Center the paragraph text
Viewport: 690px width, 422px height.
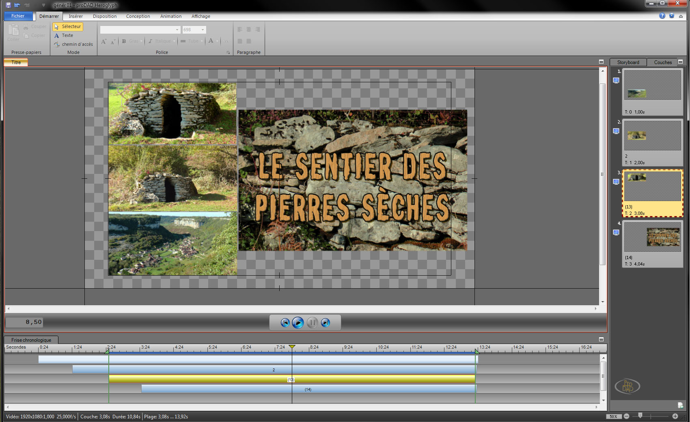(x=248, y=29)
